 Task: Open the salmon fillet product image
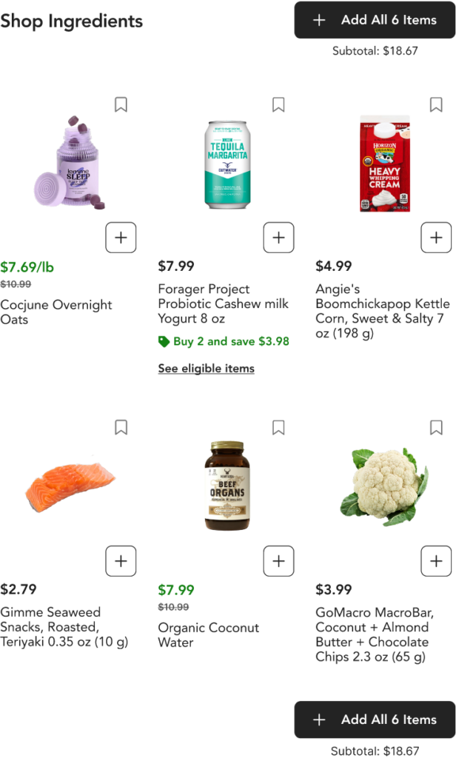(70, 487)
